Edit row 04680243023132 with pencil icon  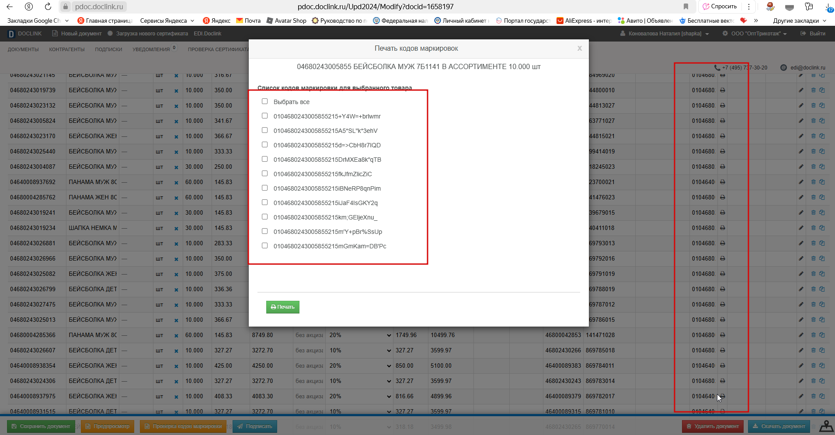coord(801,105)
